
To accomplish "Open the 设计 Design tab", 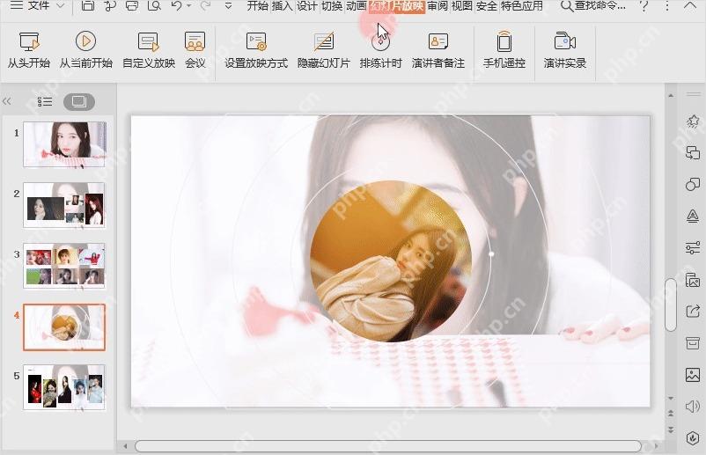I will tap(307, 6).
